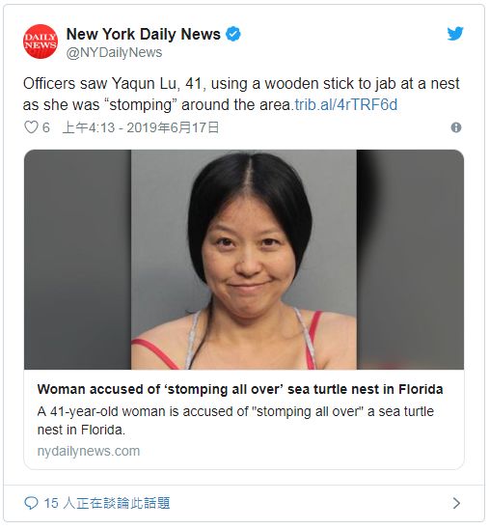Open the mugshot image in the link card
489x529 pixels.
tap(244, 260)
